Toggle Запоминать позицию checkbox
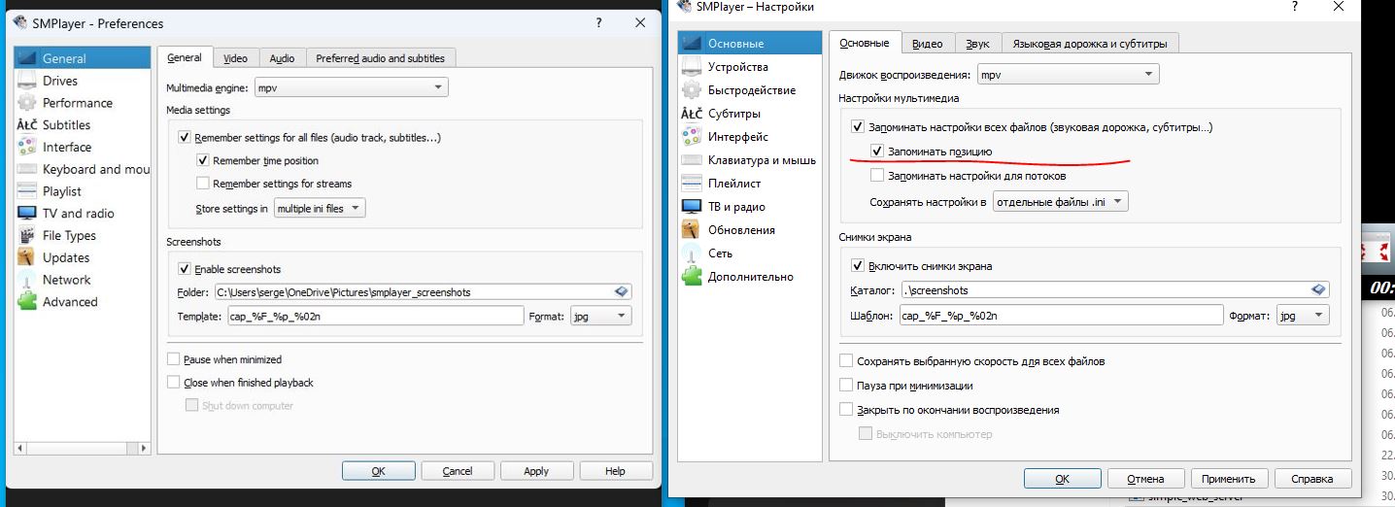Screen dimensions: 1395x507 (877, 152)
